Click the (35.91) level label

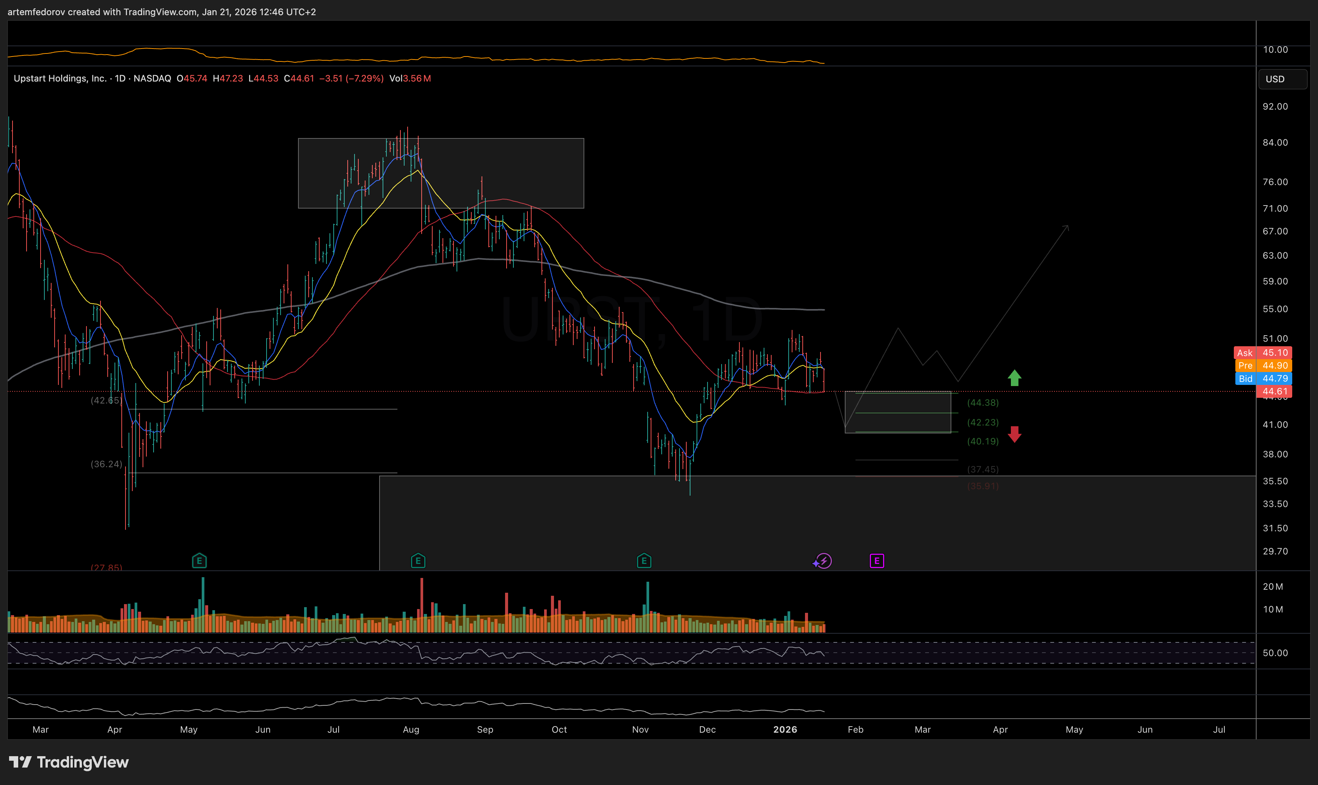[983, 485]
